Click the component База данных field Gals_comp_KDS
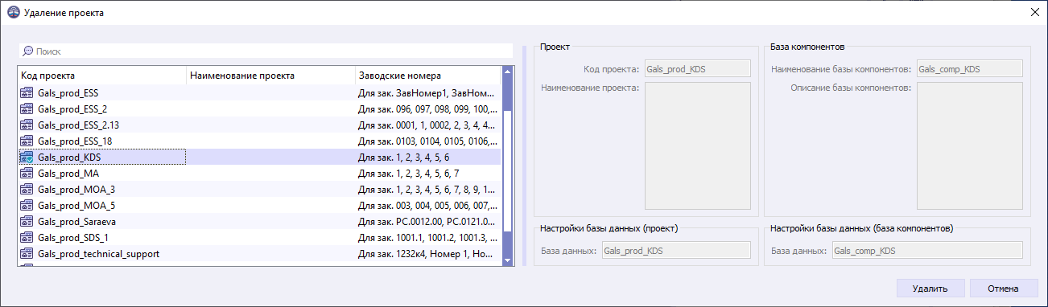1048x307 pixels. [x=926, y=251]
